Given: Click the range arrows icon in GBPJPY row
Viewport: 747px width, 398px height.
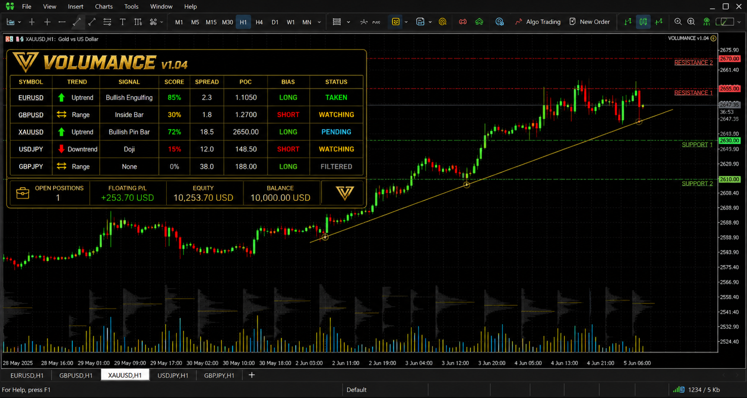Looking at the screenshot, I should pyautogui.click(x=61, y=166).
